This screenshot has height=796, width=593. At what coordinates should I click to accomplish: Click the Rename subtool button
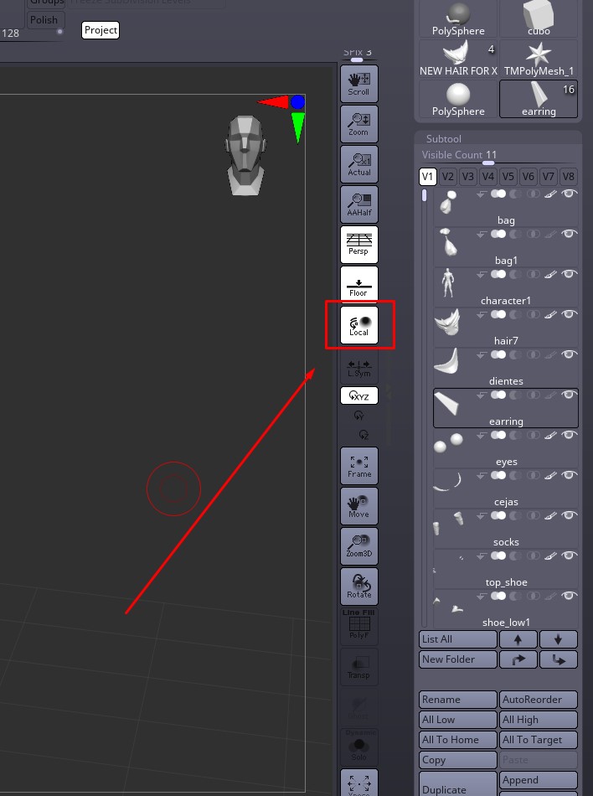(457, 700)
